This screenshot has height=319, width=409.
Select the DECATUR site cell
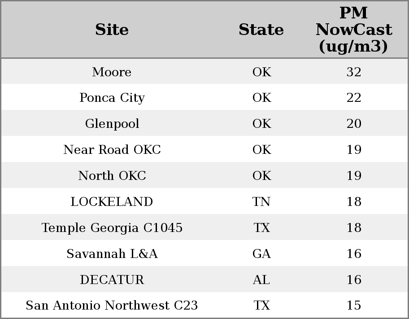click(112, 280)
